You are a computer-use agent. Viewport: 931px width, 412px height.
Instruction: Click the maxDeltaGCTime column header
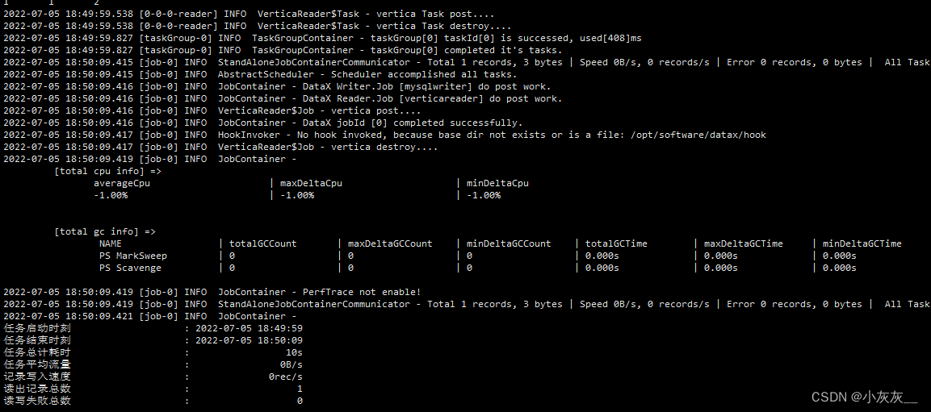pos(744,243)
